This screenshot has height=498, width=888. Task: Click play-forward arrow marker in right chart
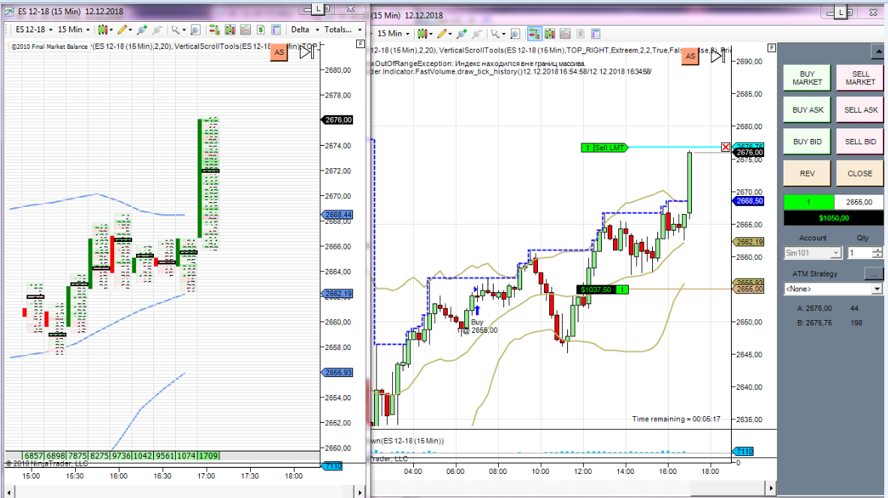coord(717,56)
